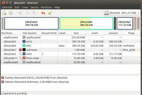142x95 pixels.
Task: Select the black /dev/sda1 sliver in disk map
Action: click(x=115, y=23)
